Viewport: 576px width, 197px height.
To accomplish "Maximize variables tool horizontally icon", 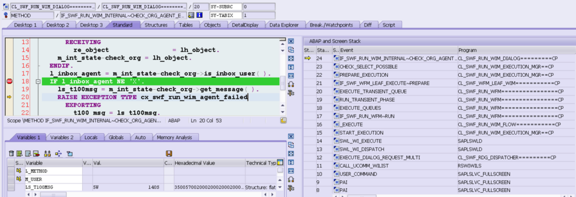I will click(291, 171).
